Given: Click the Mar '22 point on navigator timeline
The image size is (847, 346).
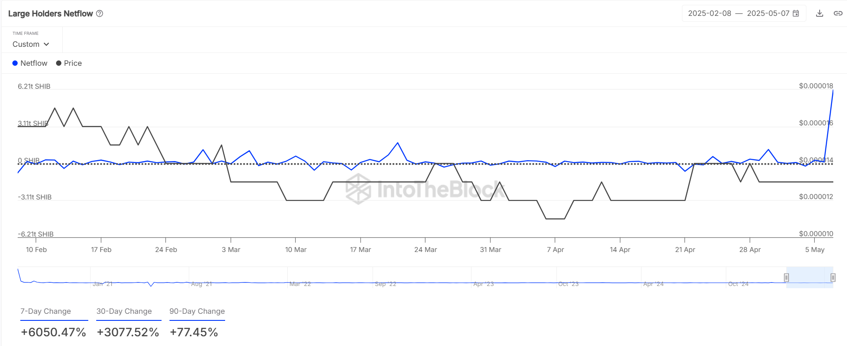Looking at the screenshot, I should click(x=300, y=284).
